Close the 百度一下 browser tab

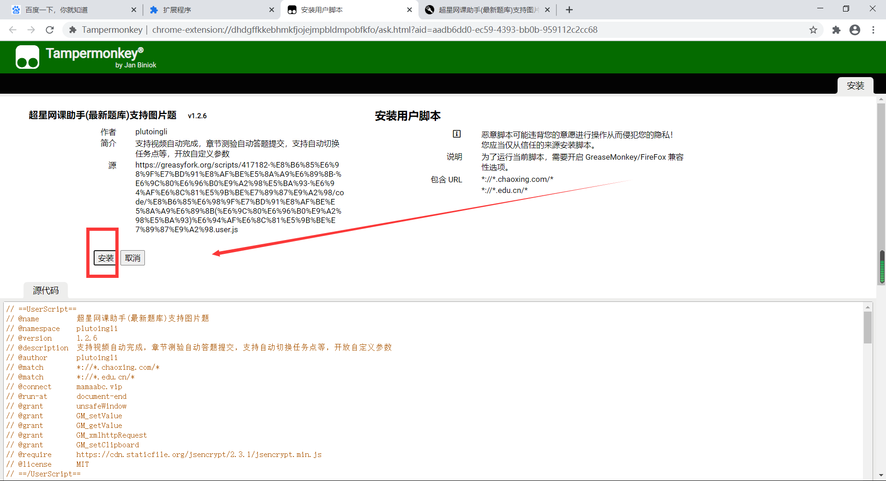tap(134, 10)
